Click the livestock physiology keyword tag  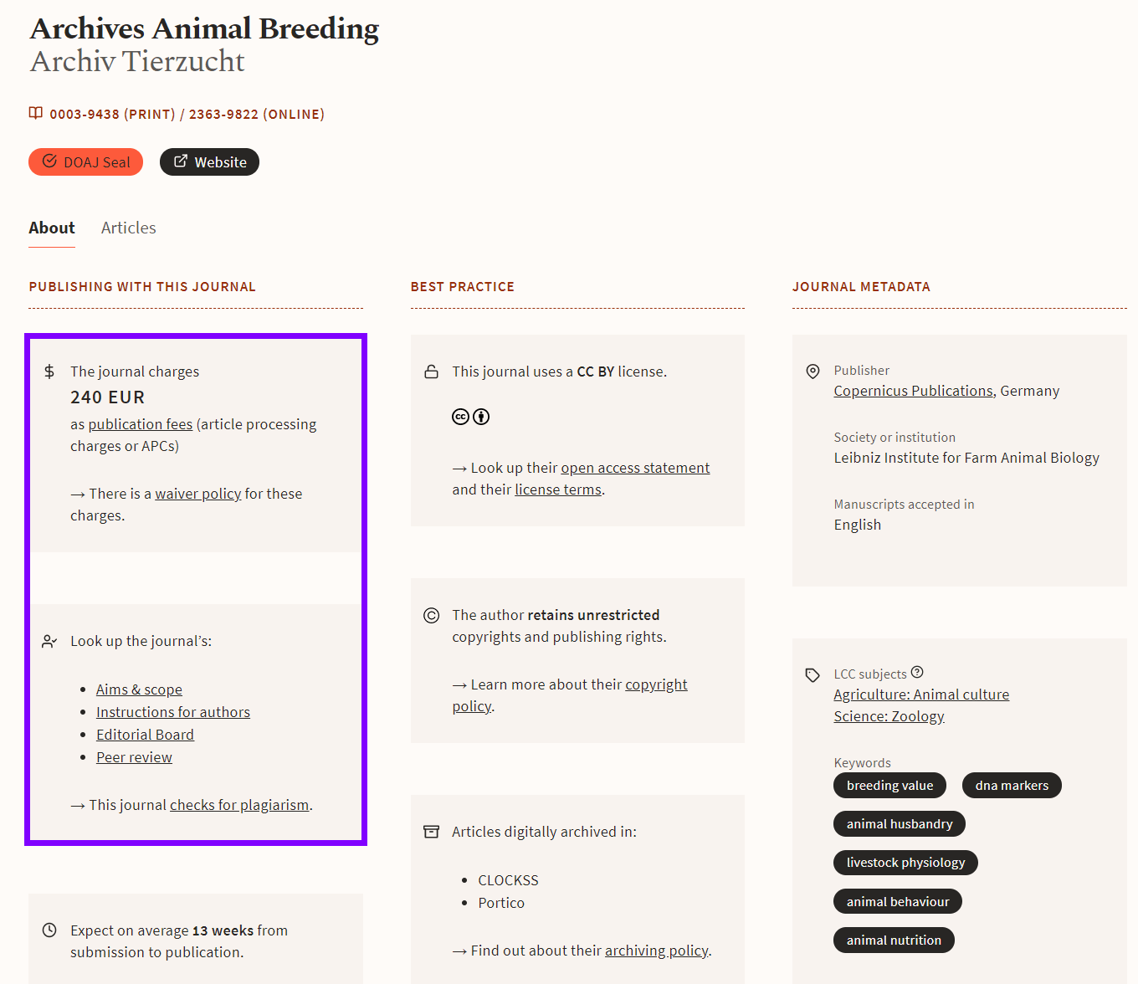click(905, 863)
